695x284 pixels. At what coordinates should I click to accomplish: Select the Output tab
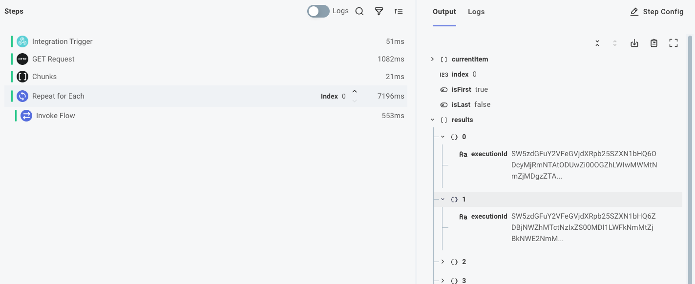tap(444, 11)
